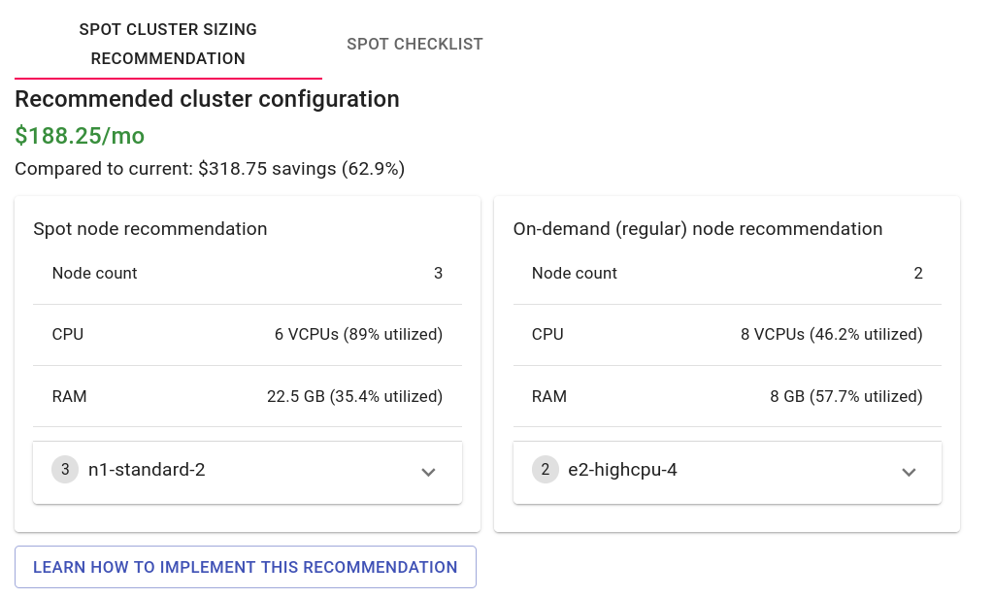994x598 pixels.
Task: Collapse the e2-highcpu-4 options chevron
Action: [909, 472]
